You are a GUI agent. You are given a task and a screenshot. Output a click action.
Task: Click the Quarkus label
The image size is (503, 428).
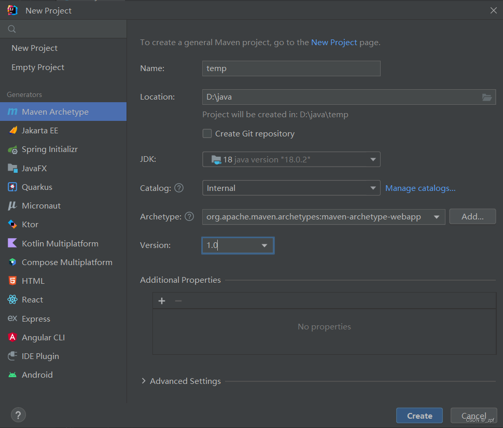tap(37, 187)
